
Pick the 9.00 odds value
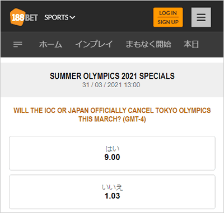(x=112, y=157)
